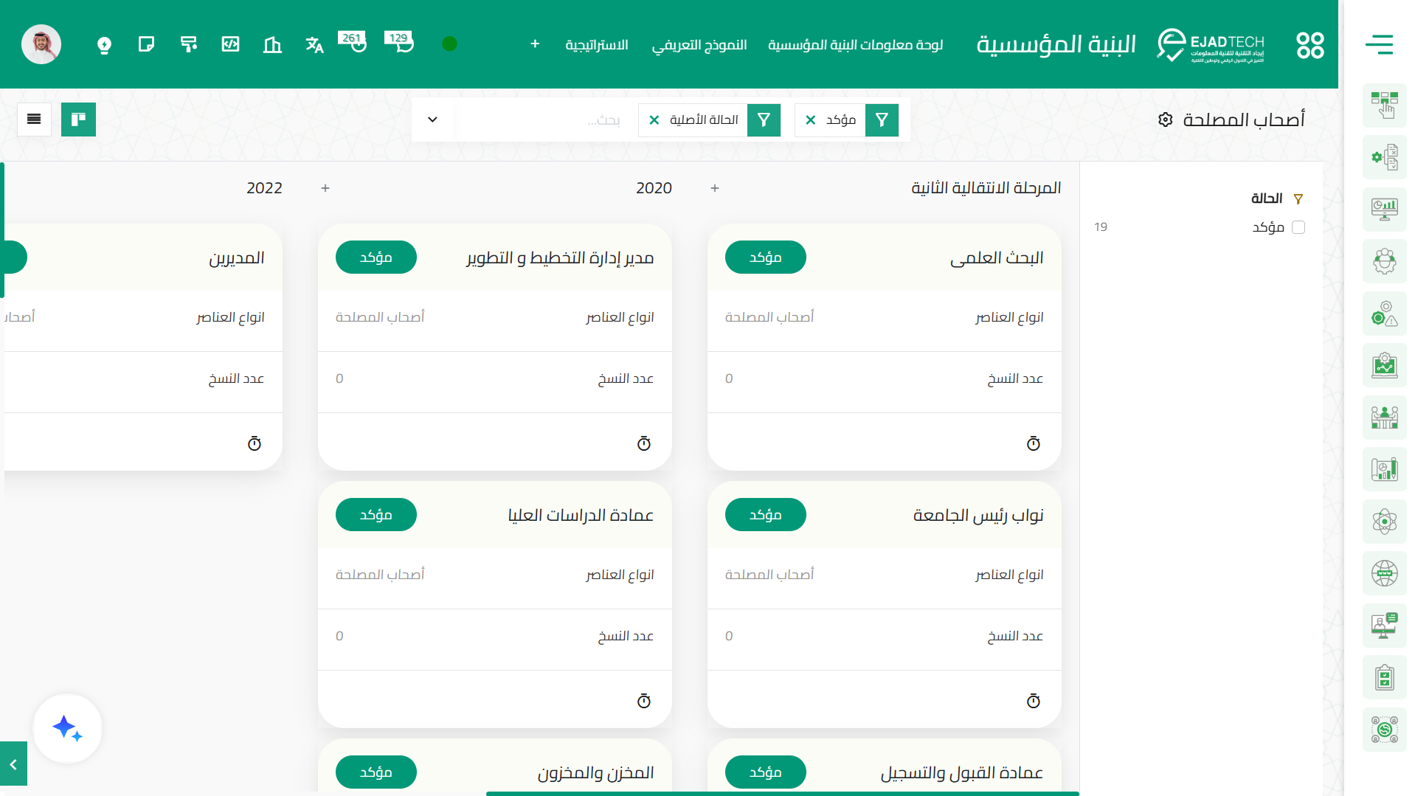Image resolution: width=1415 pixels, height=796 pixels.
Task: Open the المديرين card title
Action: 237,257
